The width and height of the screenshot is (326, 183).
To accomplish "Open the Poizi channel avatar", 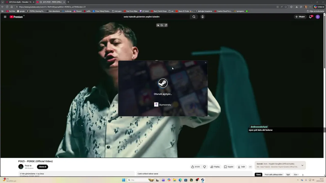I will coord(21,167).
